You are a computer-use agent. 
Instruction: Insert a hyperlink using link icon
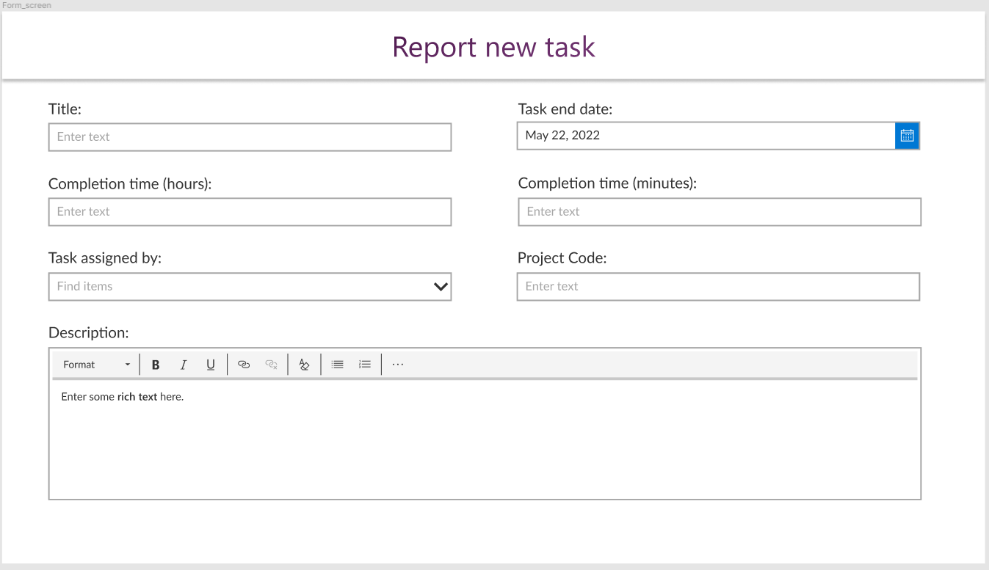pyautogui.click(x=244, y=365)
